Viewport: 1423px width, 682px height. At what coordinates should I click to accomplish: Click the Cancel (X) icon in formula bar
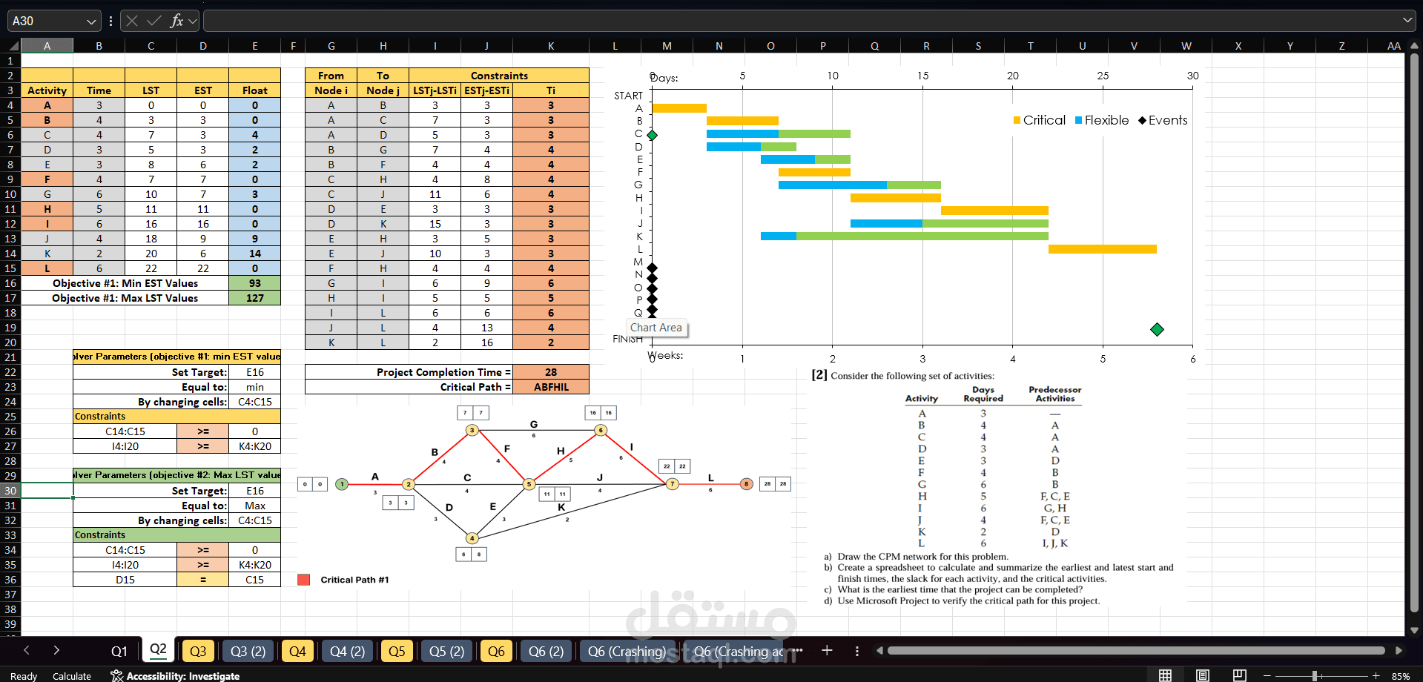(132, 20)
